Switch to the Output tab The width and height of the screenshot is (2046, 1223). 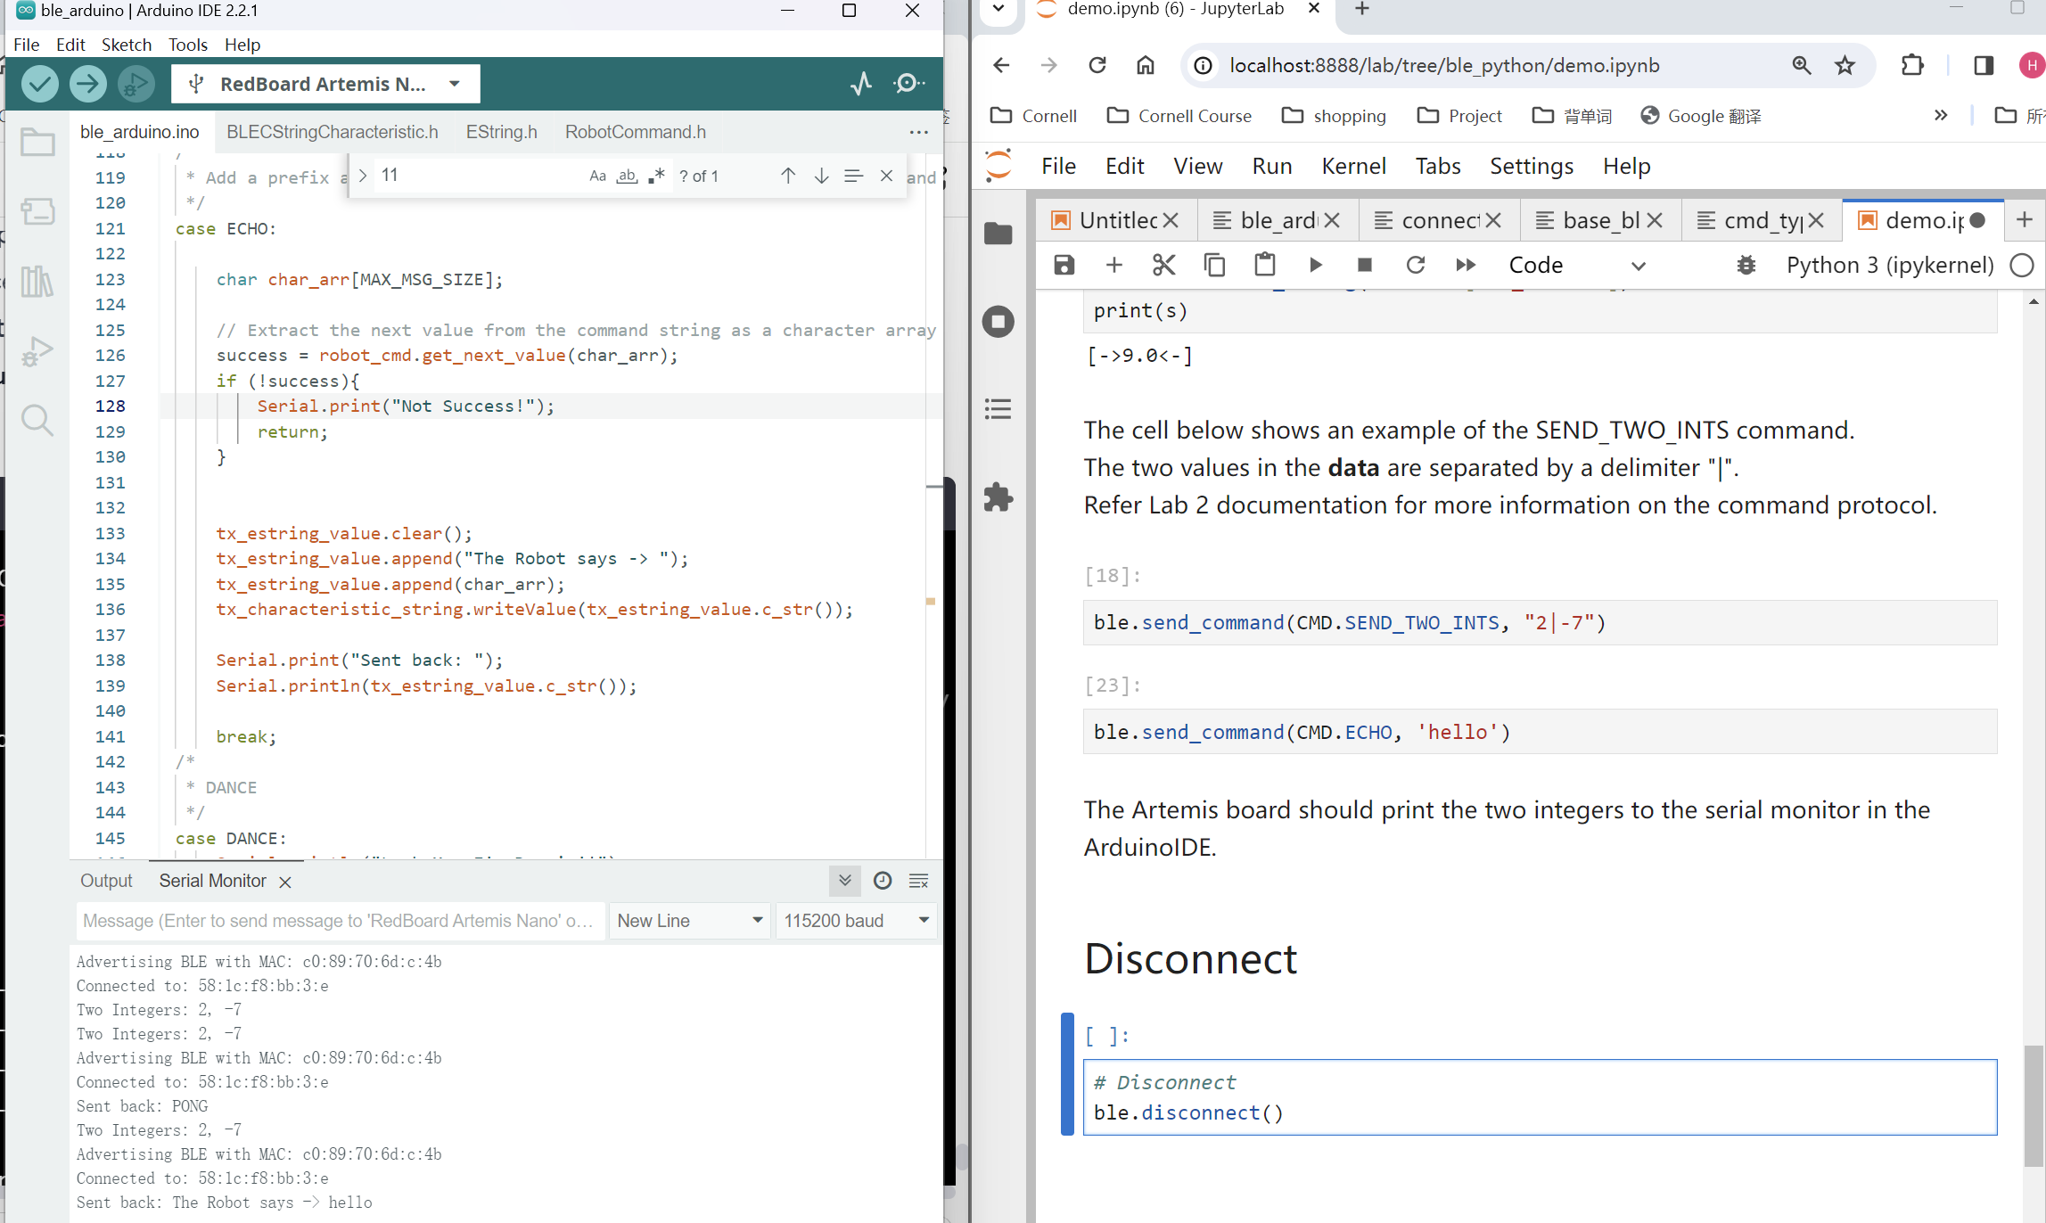click(106, 881)
